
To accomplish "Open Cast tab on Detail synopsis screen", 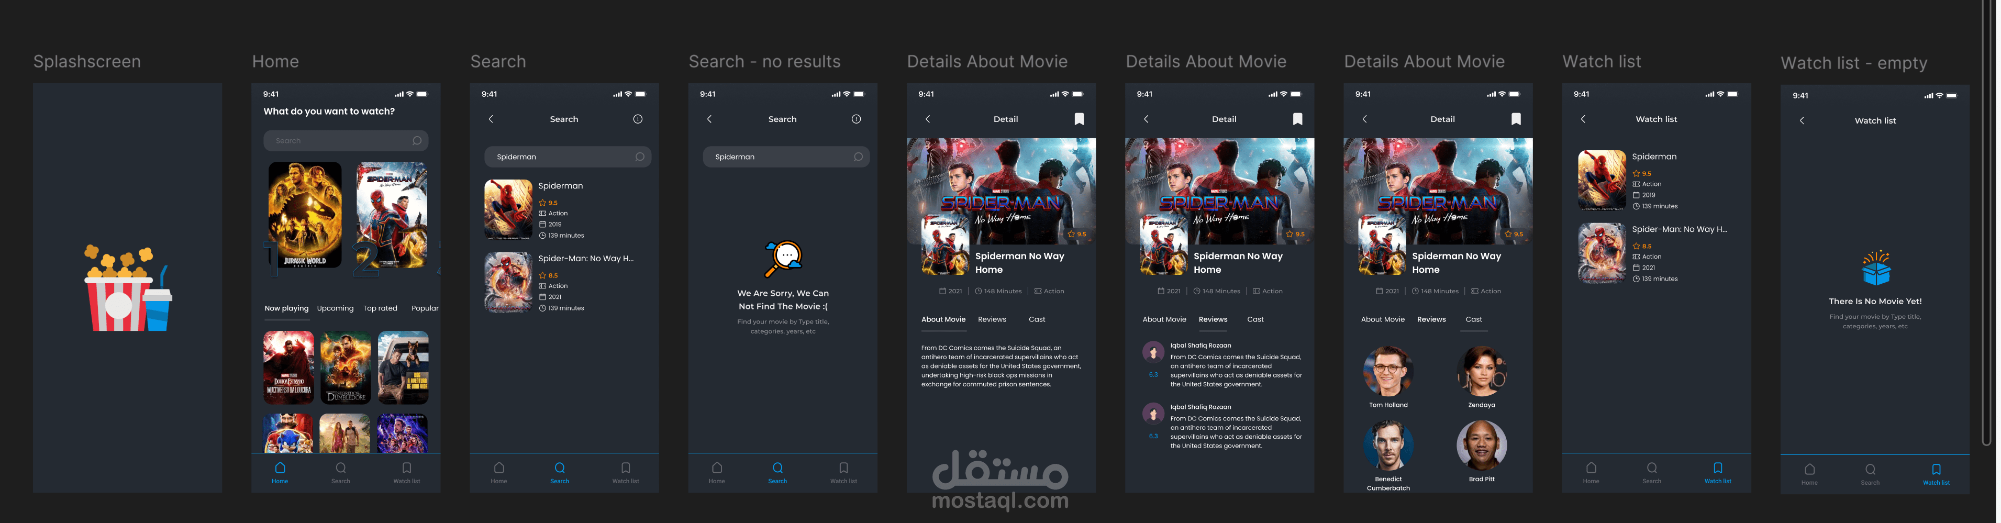I will click(x=1037, y=319).
